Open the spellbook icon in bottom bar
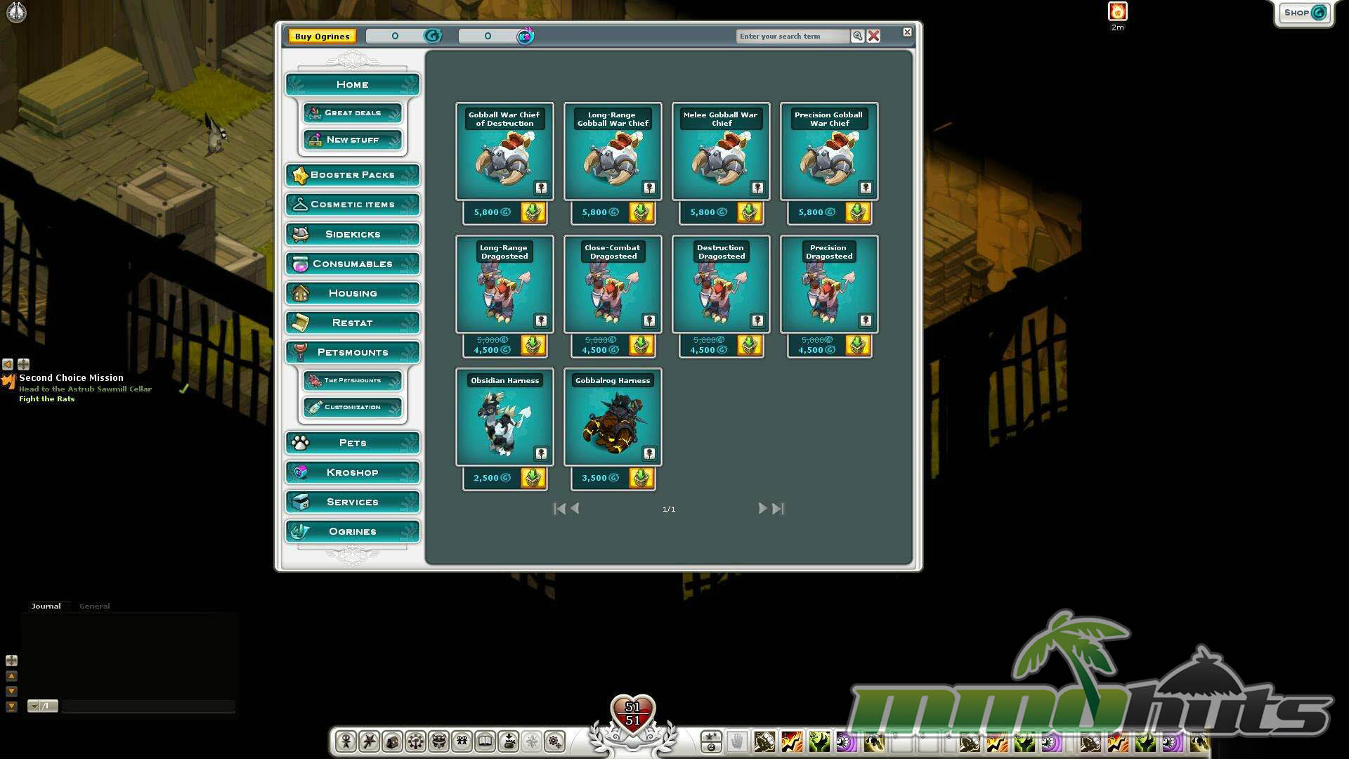Screen dimensions: 1349x759 tap(485, 741)
